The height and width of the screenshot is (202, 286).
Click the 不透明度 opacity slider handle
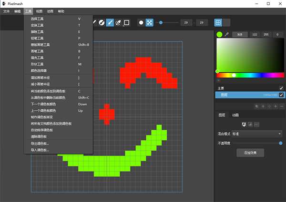[281, 143]
